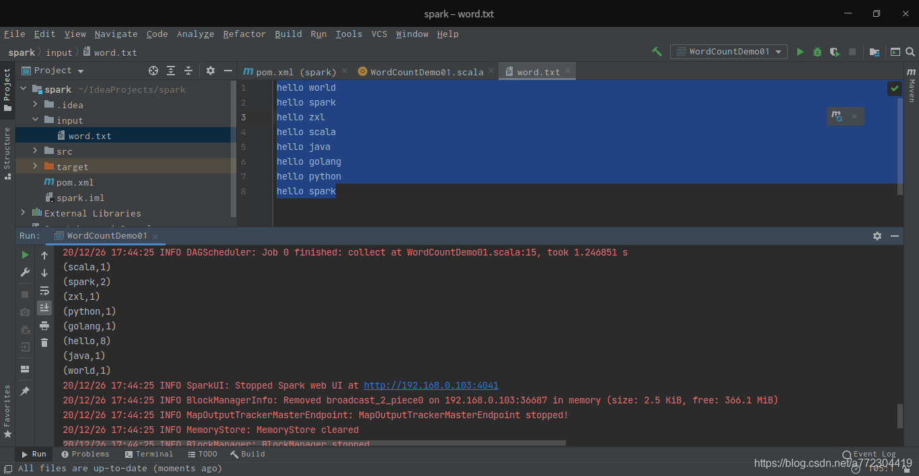The image size is (919, 476).
Task: Open Project Structure folder icon in toolbar
Action: click(875, 52)
